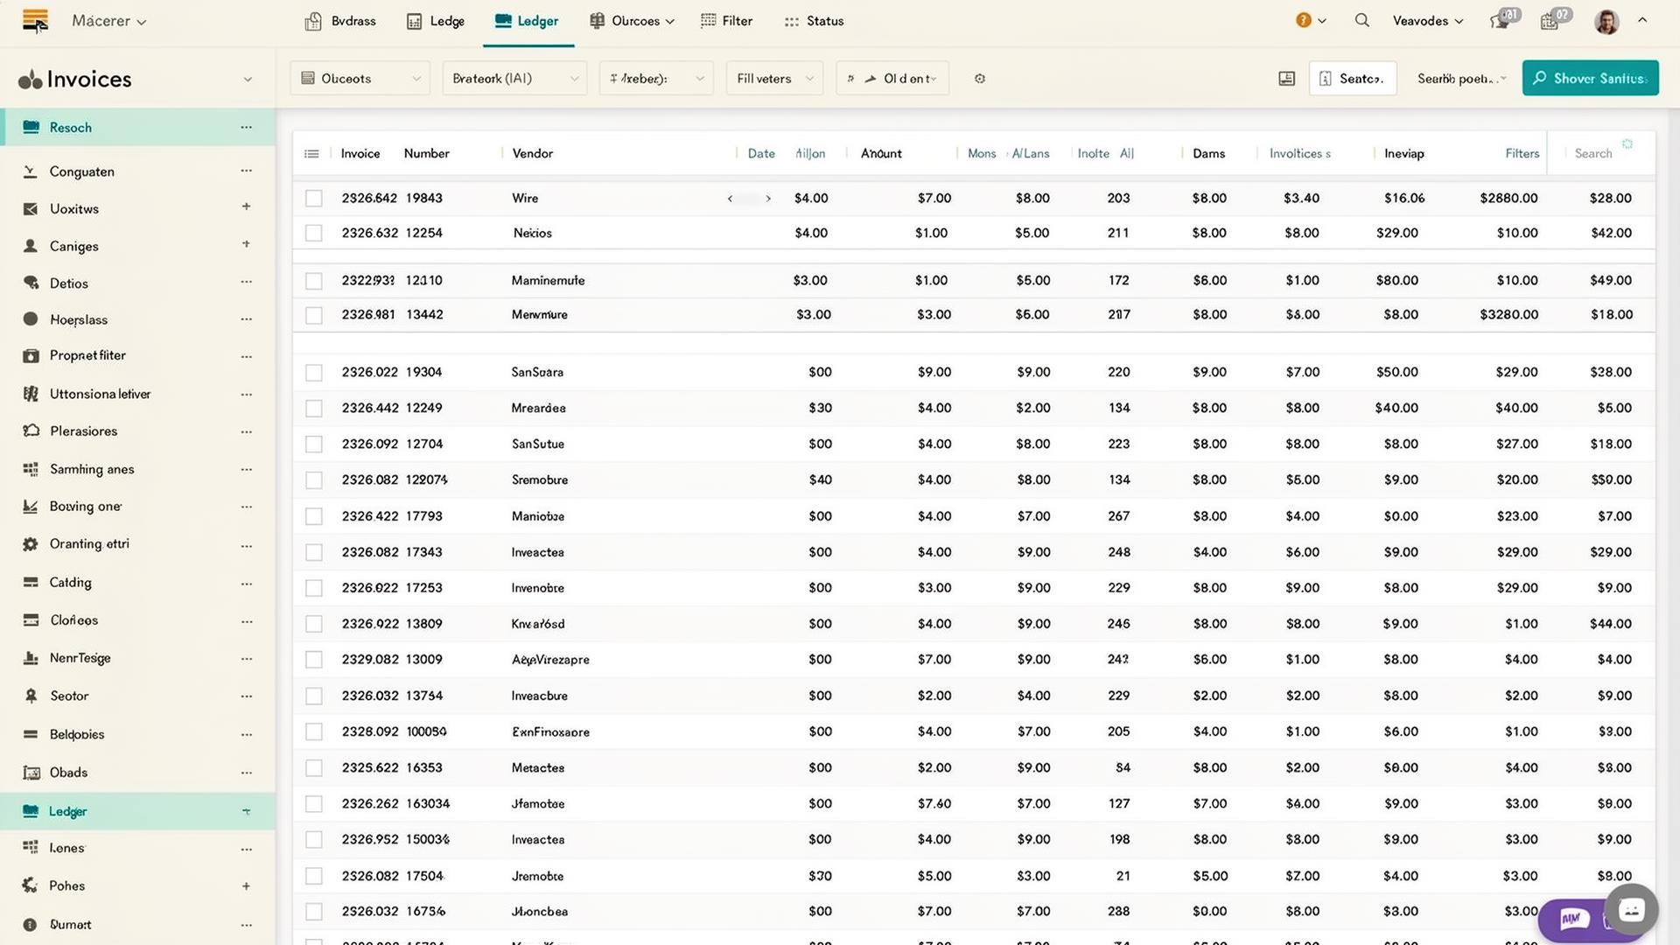
Task: Tick the checkbox for vendor Maniobae
Action: (x=313, y=516)
